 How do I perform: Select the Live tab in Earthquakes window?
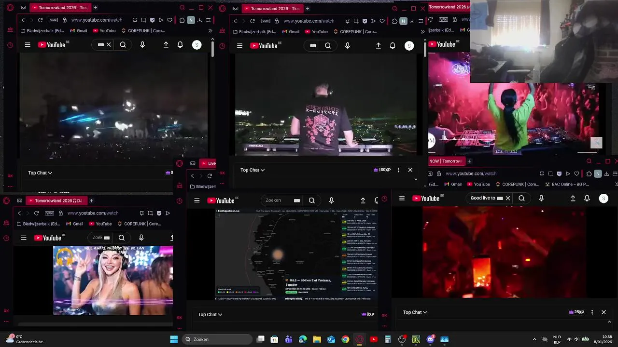pos(208,163)
